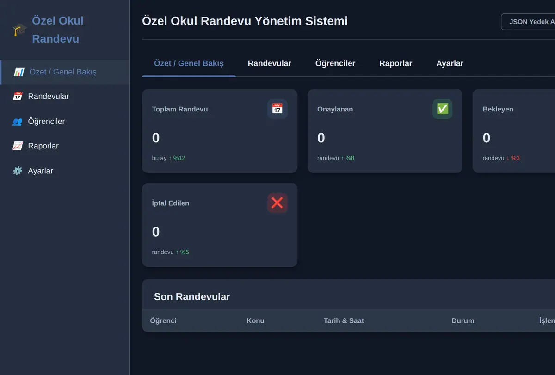This screenshot has height=375, width=555.
Task: Click the "randevu ↑ %8" trend text
Action: click(x=336, y=158)
